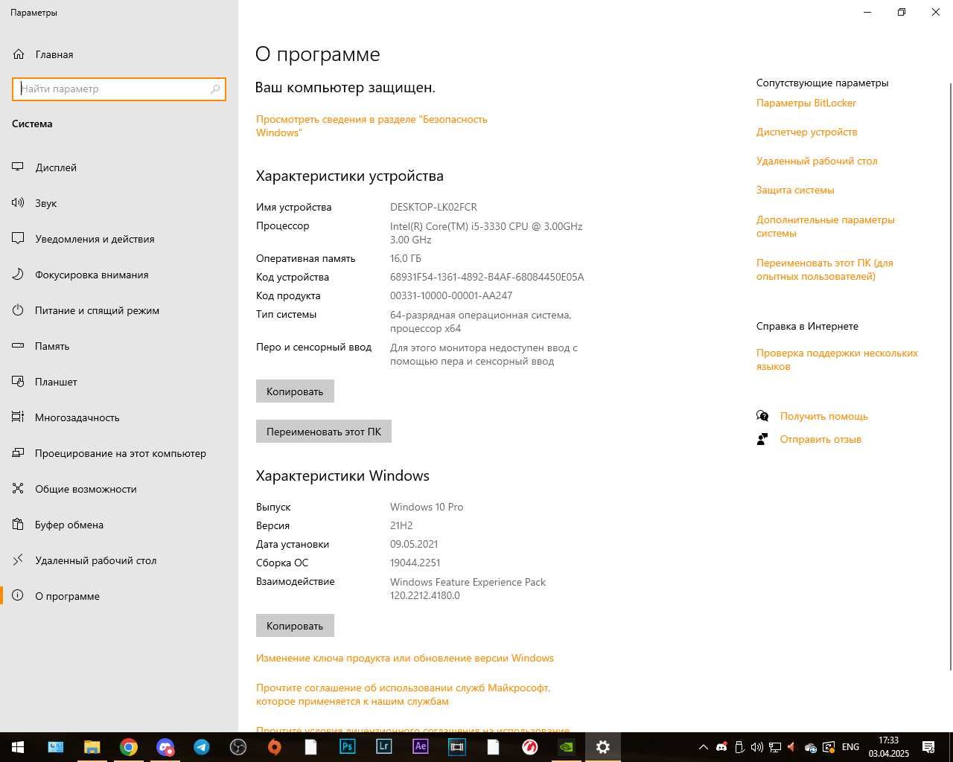This screenshot has height=762, width=953.
Task: Open rename PC for advanced users link
Action: pos(825,269)
